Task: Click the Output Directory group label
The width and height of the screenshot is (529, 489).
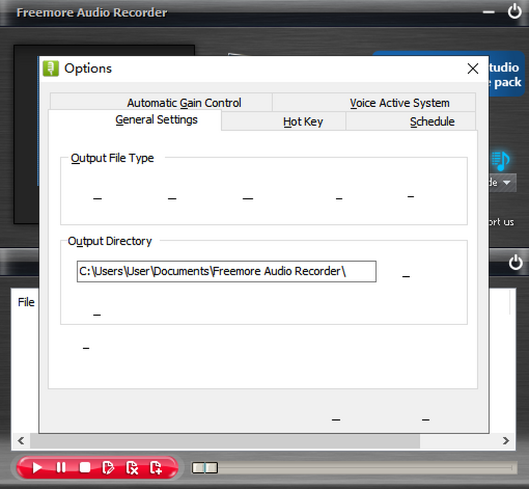Action: tap(110, 241)
